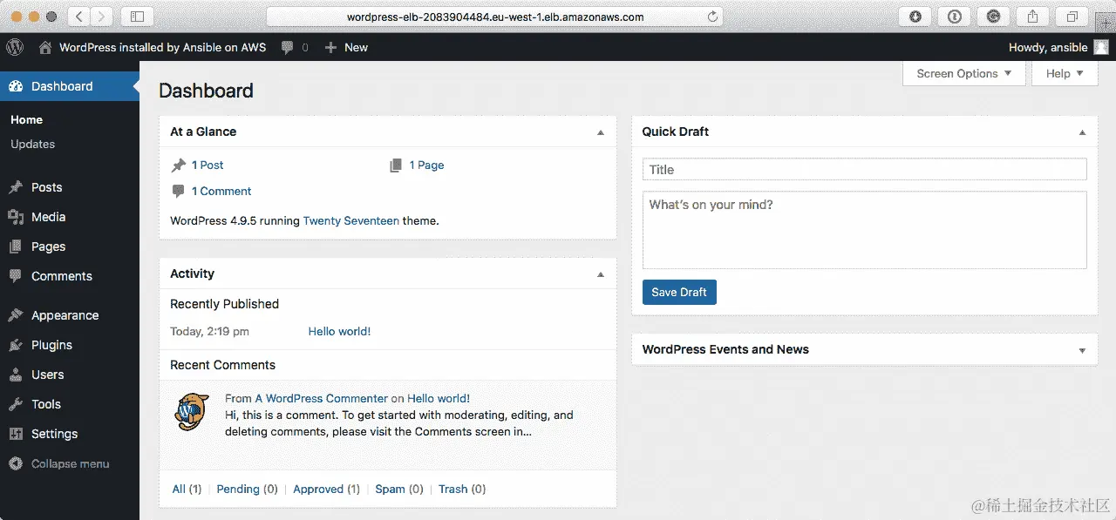
Task: Open the Hello world! post in Recently Published
Action: coord(339,331)
